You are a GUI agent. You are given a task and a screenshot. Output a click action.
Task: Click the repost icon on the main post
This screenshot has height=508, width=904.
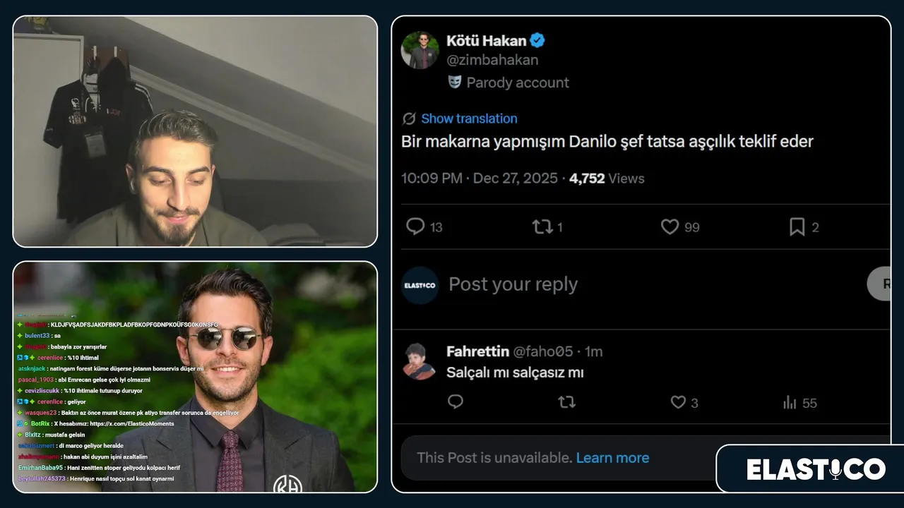point(542,226)
